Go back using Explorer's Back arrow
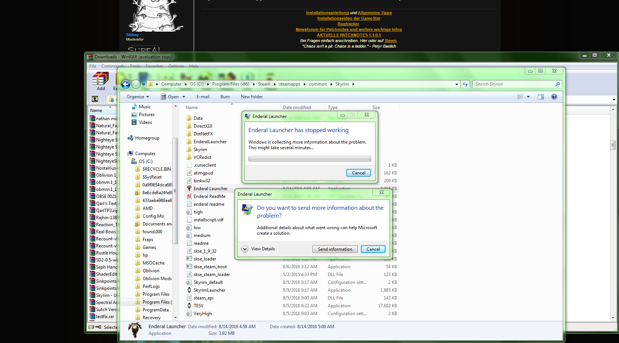Image resolution: width=619 pixels, height=343 pixels. click(126, 84)
